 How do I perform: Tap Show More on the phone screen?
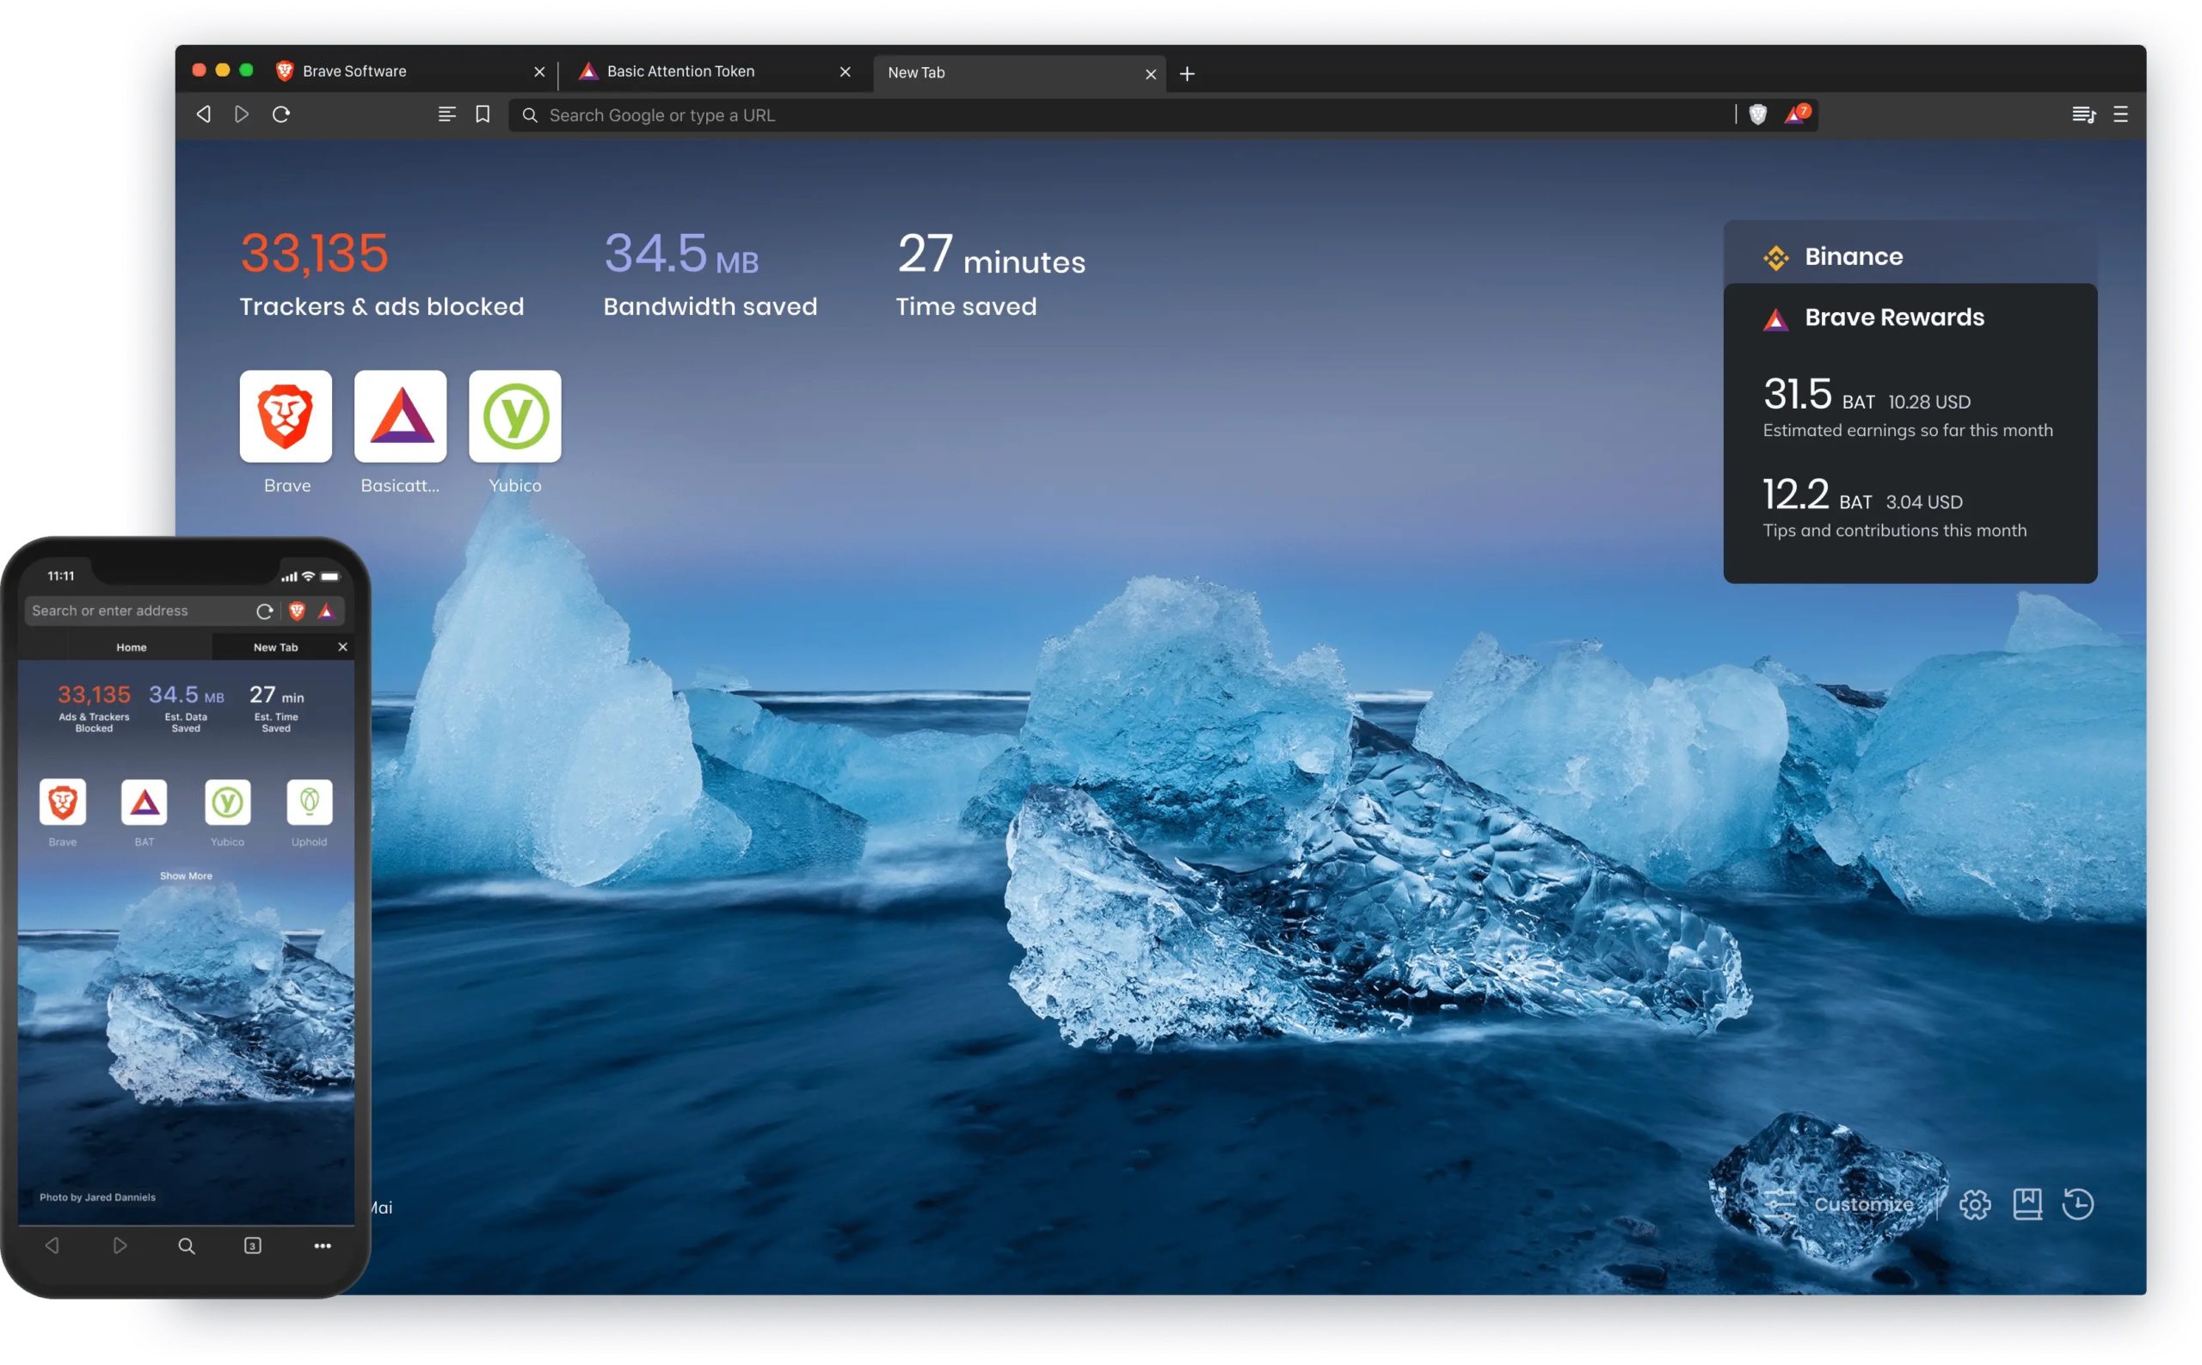coord(186,876)
